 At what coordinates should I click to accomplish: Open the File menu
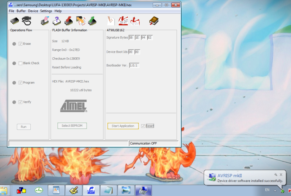[x=12, y=11]
